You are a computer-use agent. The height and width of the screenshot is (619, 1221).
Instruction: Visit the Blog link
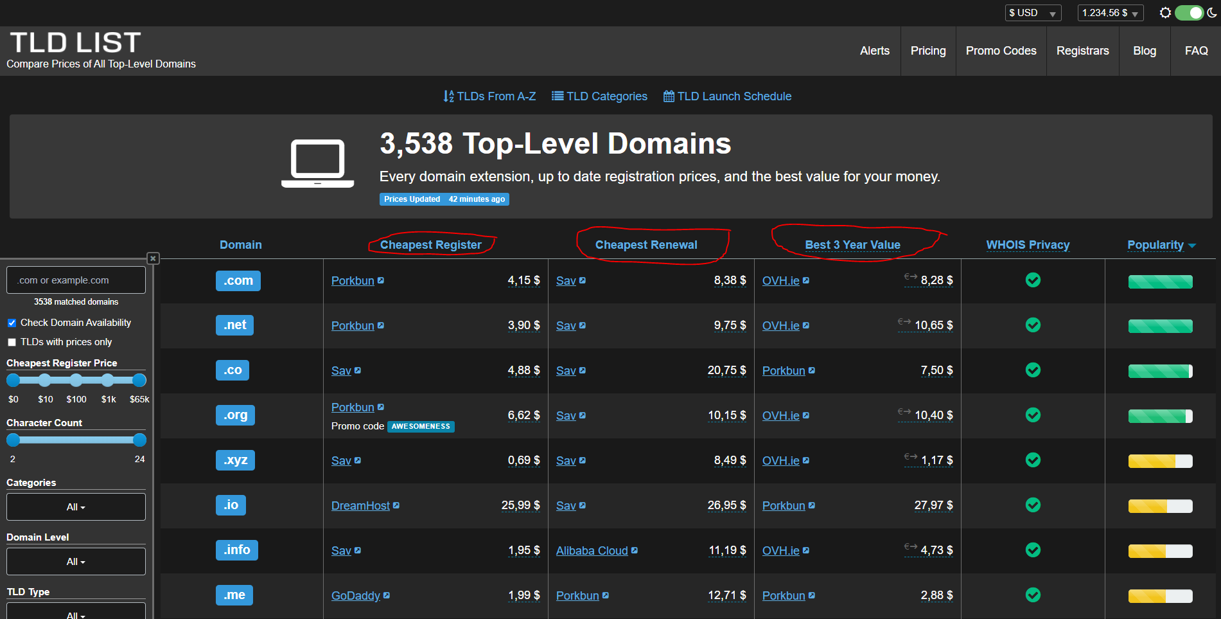point(1145,51)
